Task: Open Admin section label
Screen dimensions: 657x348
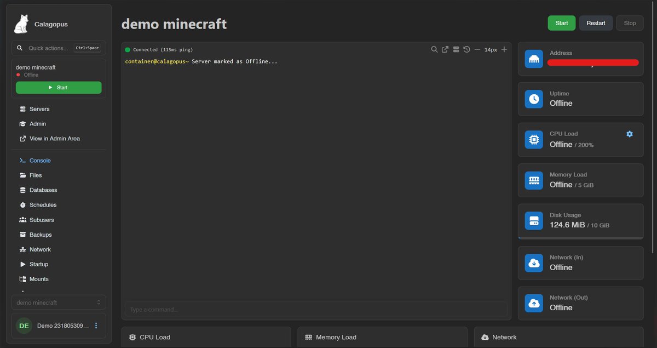Action: click(x=38, y=124)
